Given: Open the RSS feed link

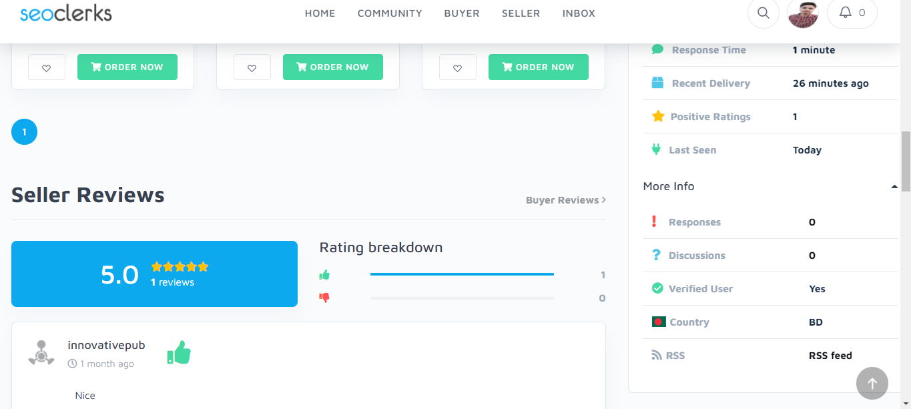Looking at the screenshot, I should [830, 356].
